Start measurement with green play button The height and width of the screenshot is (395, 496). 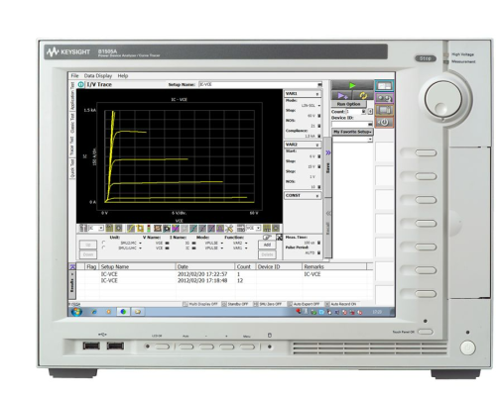pyautogui.click(x=352, y=85)
